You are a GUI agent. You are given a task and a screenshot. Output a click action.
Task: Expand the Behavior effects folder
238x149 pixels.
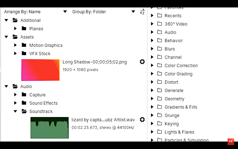[x=152, y=41]
